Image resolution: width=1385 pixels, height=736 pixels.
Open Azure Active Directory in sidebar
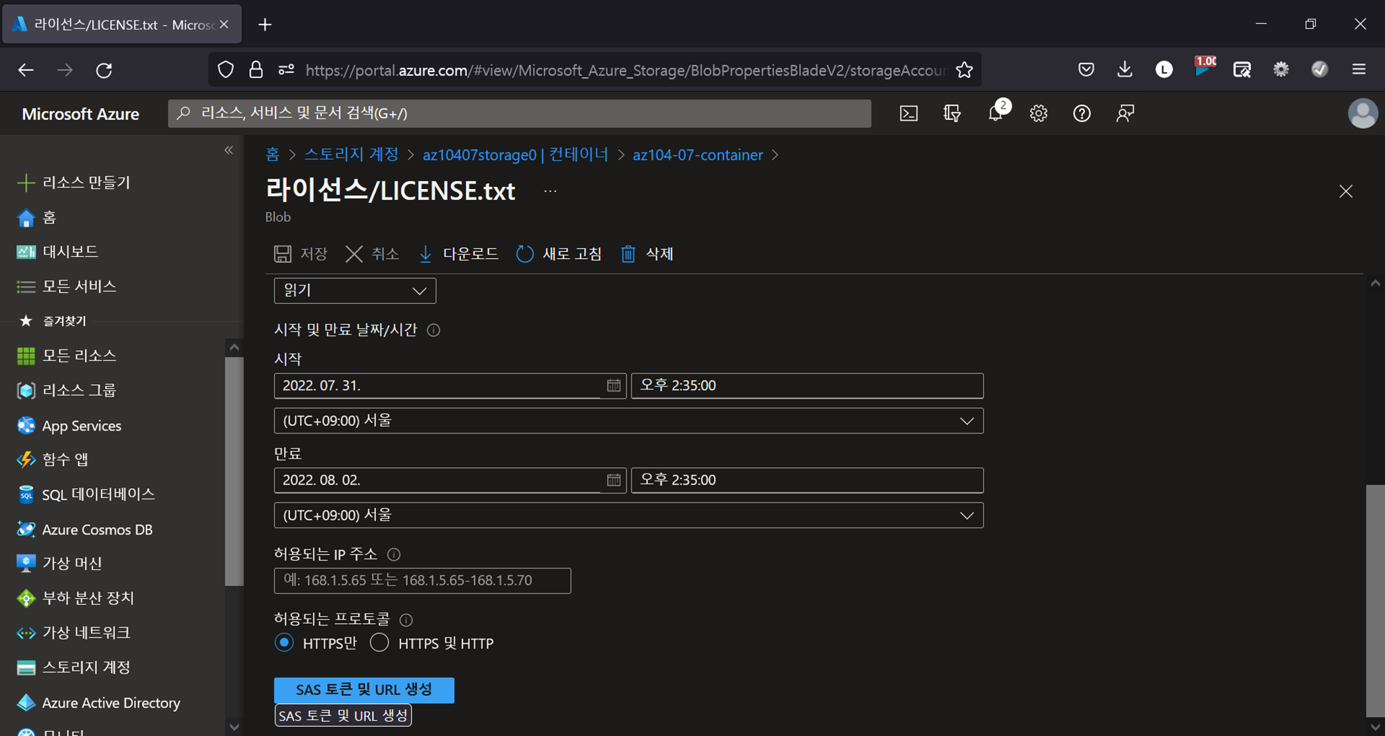click(98, 703)
